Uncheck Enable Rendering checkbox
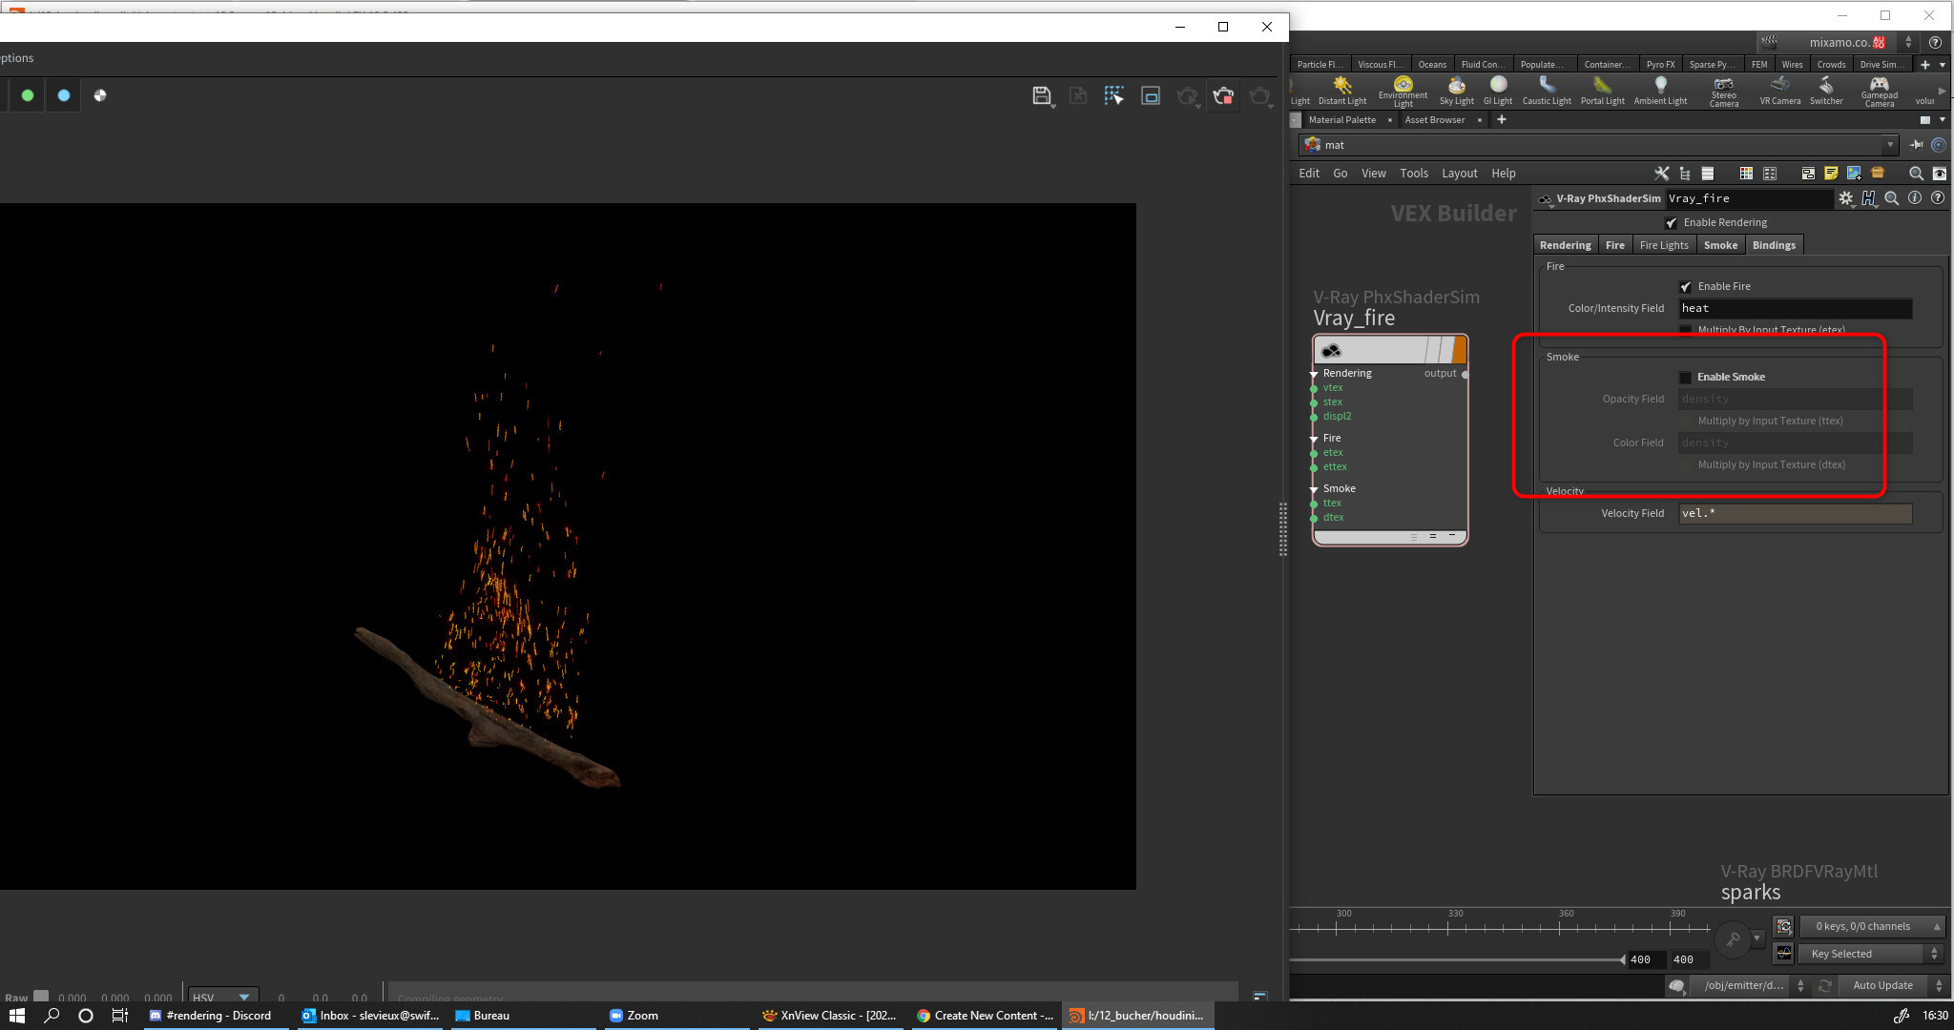This screenshot has height=1030, width=1954. (x=1672, y=223)
